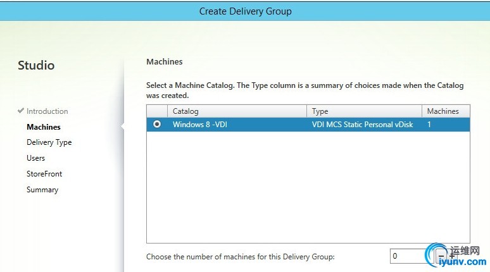Sort by the Machines column header
Viewport: 490px width, 272px height.
tap(446, 111)
